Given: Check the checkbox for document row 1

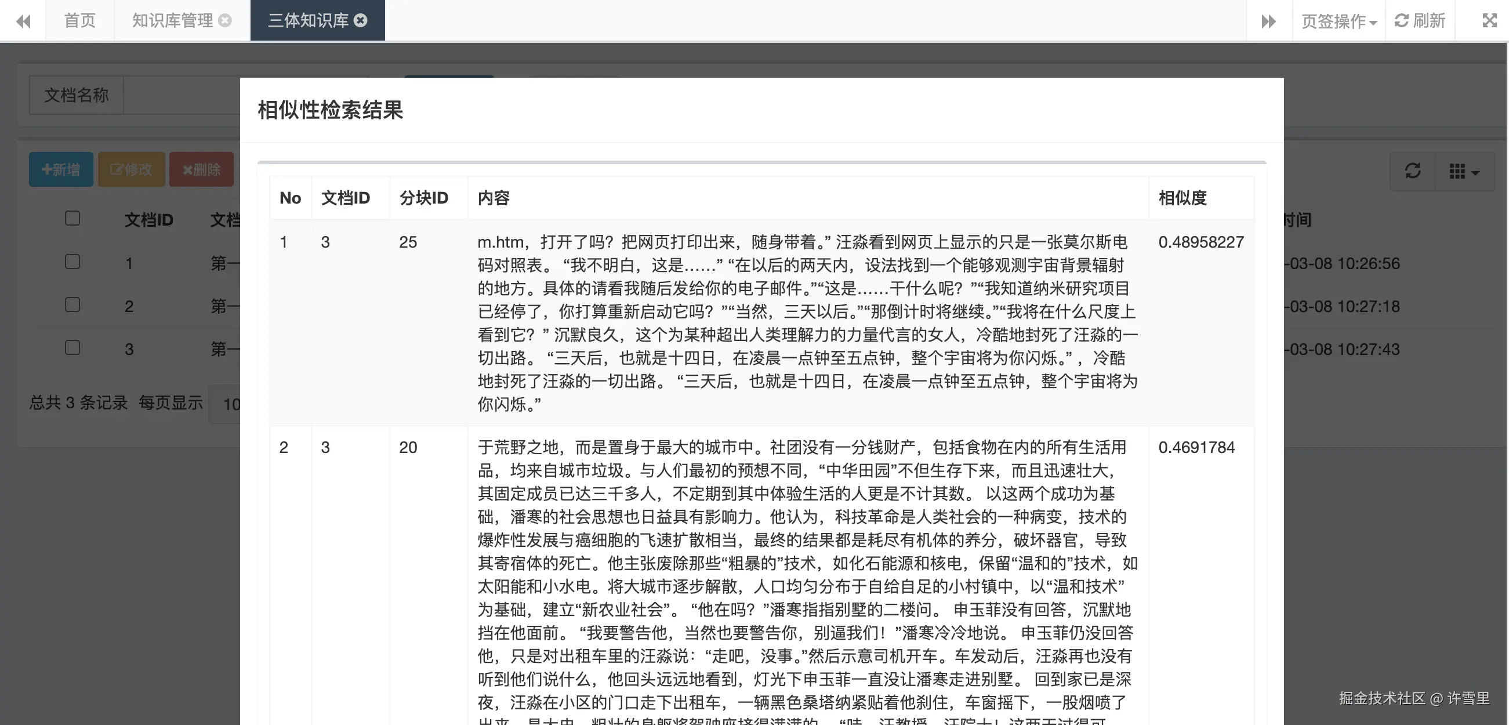Looking at the screenshot, I should coord(72,262).
